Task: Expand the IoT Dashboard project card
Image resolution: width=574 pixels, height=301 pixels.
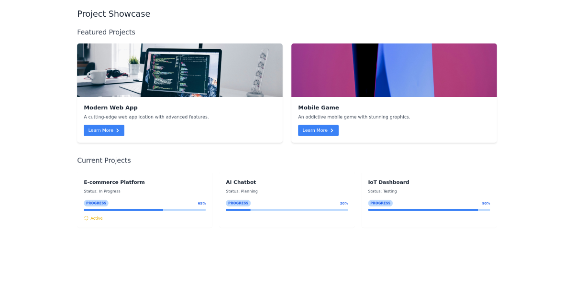Action: 429,198
